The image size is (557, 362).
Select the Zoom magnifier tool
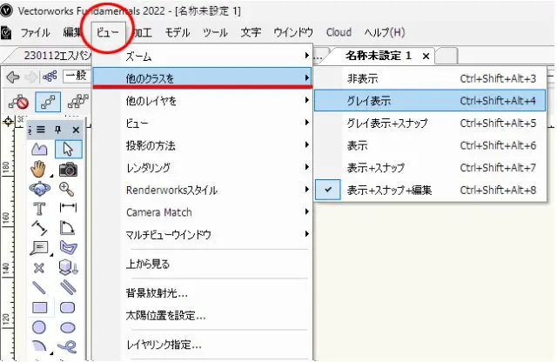click(68, 188)
